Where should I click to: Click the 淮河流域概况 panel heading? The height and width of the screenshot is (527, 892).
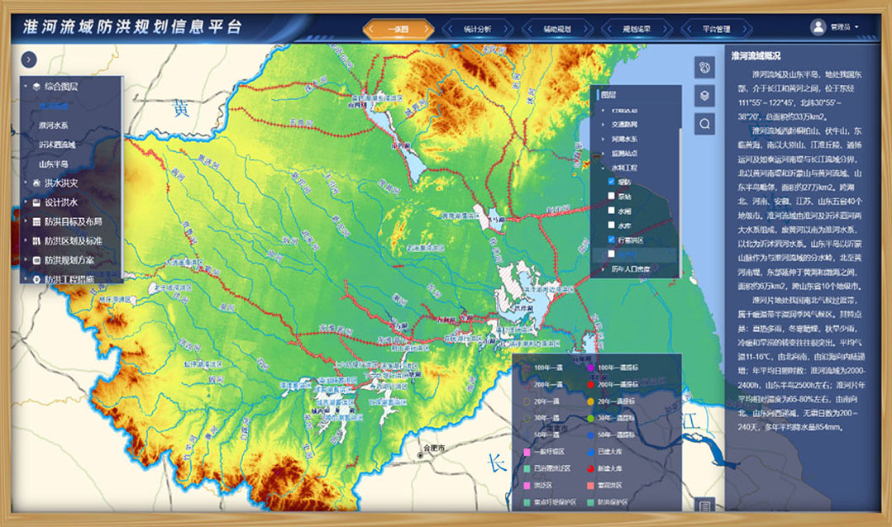[x=756, y=55]
